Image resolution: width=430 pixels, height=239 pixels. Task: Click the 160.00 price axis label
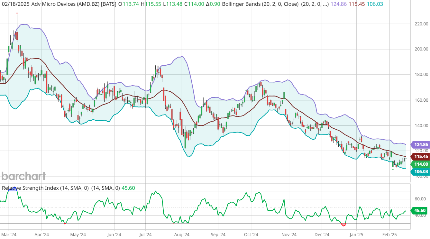click(421, 100)
